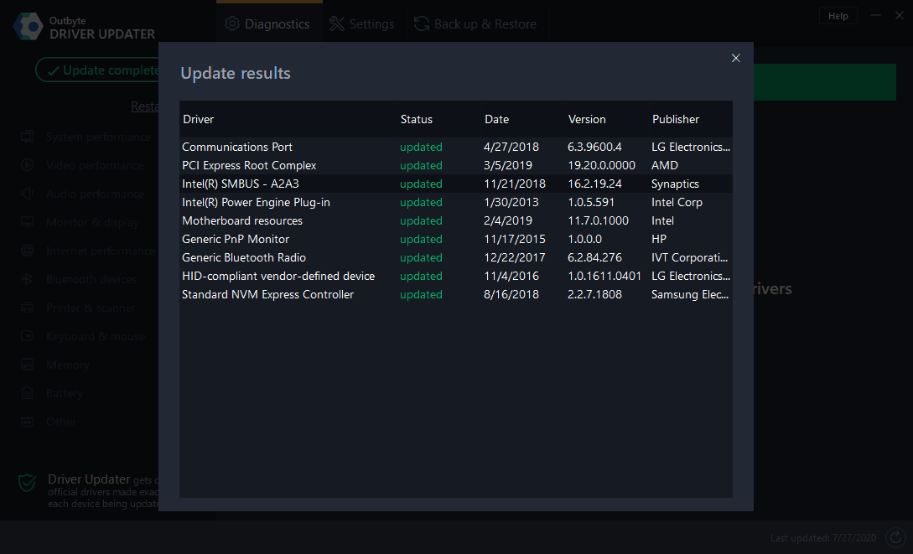Image resolution: width=913 pixels, height=554 pixels.
Task: Select the Keyboard & mouse icon
Action: click(26, 336)
